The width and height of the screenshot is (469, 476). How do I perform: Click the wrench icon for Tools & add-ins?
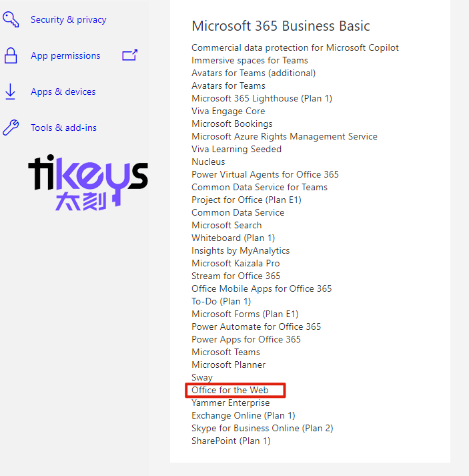pos(11,128)
